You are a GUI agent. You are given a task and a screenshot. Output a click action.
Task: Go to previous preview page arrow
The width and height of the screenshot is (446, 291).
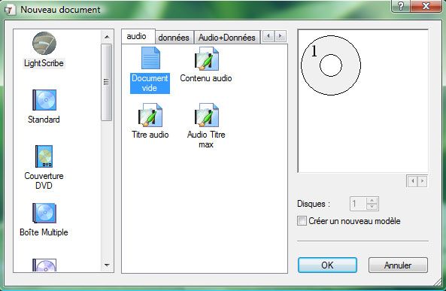pyautogui.click(x=412, y=181)
